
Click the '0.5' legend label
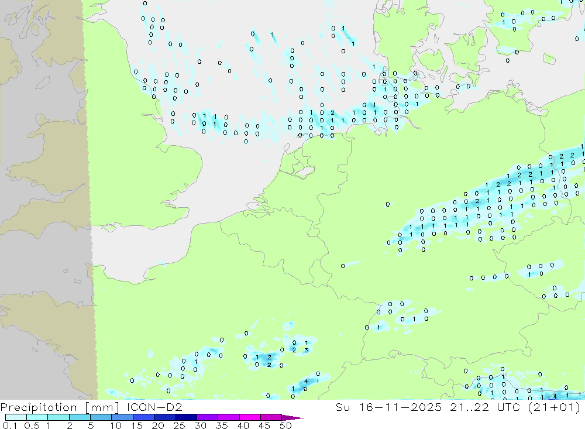click(32, 425)
